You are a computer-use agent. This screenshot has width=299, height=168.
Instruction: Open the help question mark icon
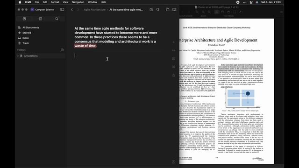(x=173, y=162)
